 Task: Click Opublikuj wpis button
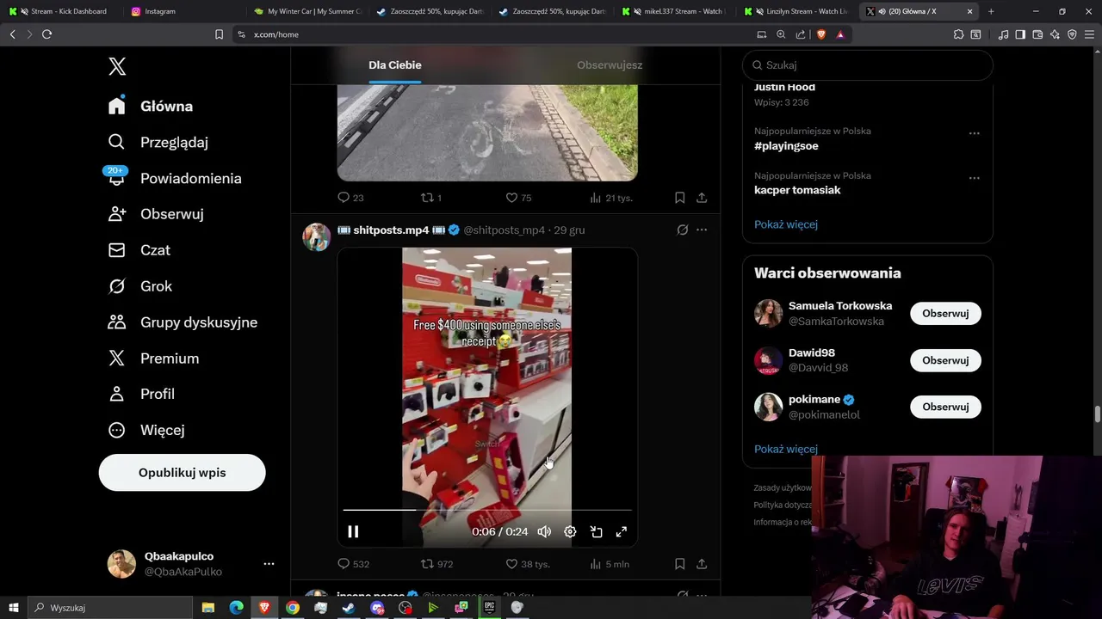coord(182,473)
